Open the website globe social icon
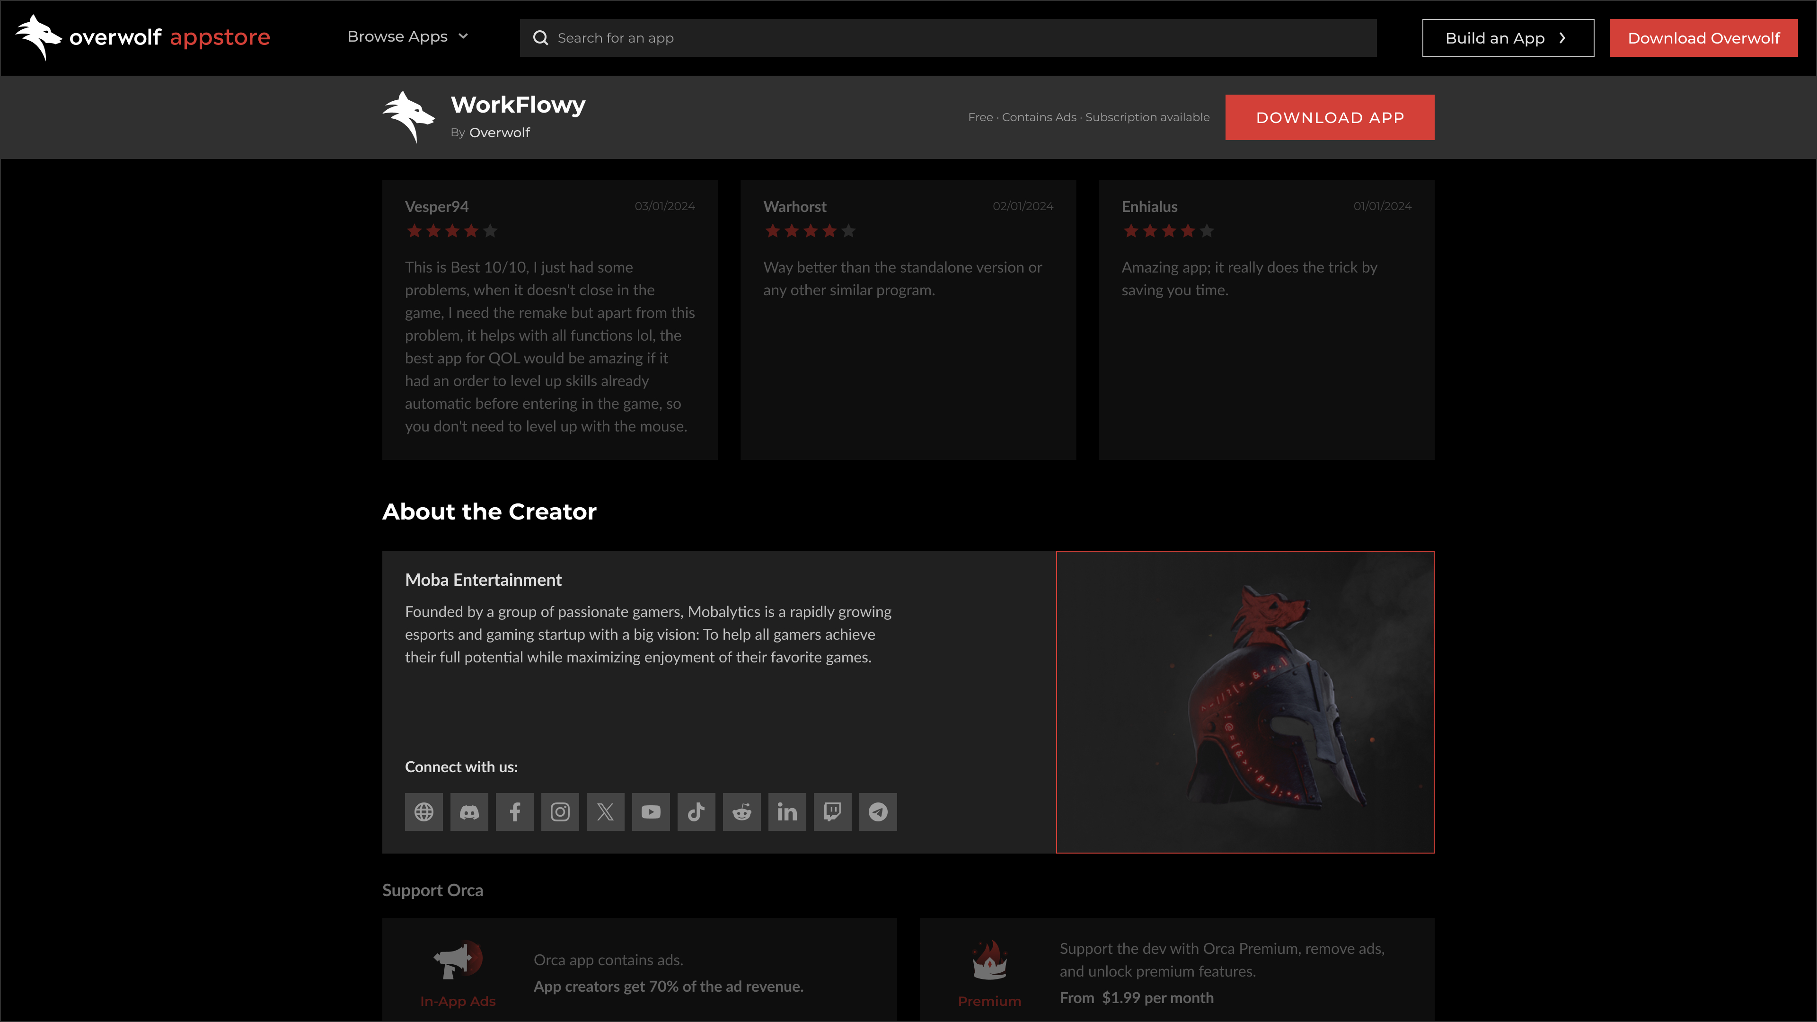This screenshot has height=1022, width=1817. (424, 812)
